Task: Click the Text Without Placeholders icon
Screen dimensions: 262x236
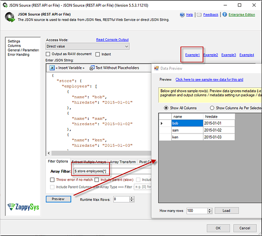Action: (x=92, y=68)
